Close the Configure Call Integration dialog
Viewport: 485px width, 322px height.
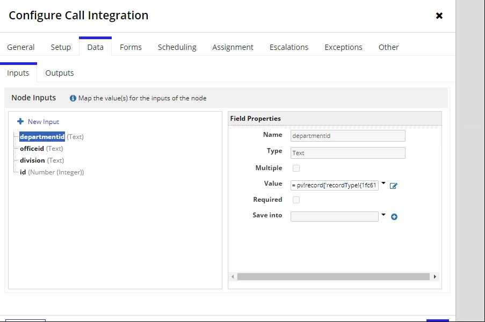(x=439, y=16)
